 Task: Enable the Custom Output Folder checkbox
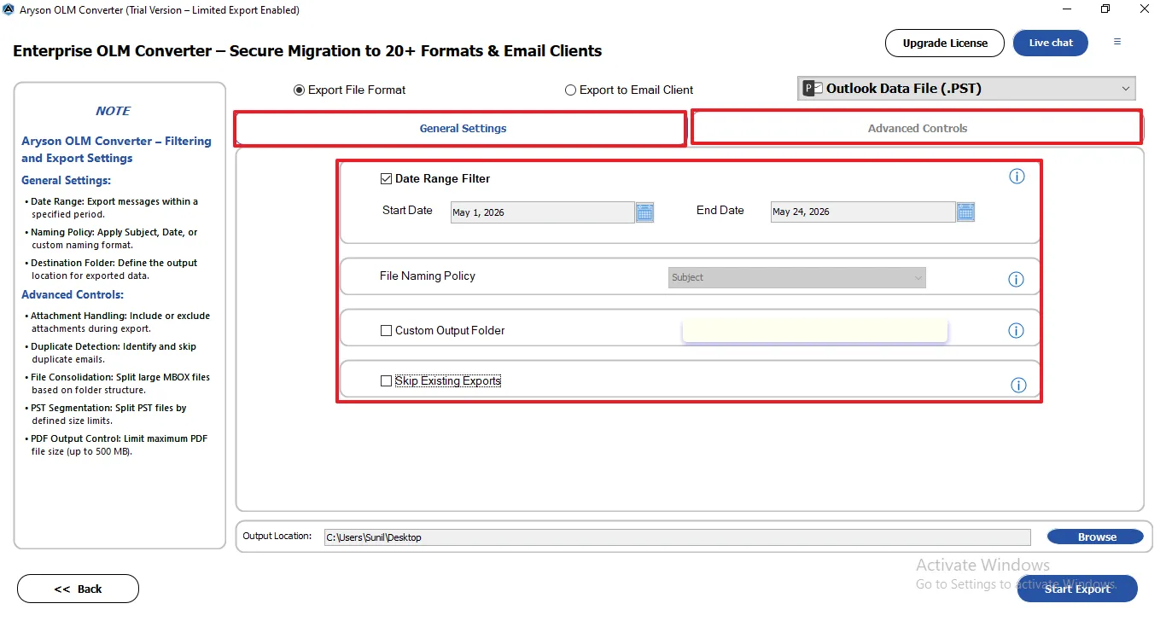point(386,331)
